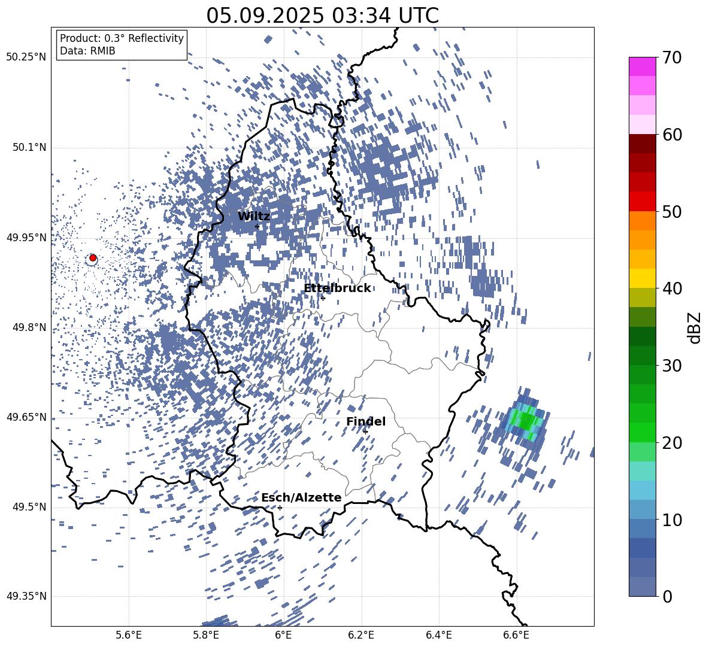
Task: Click the 49.8°N latitude label
Action: tap(29, 327)
